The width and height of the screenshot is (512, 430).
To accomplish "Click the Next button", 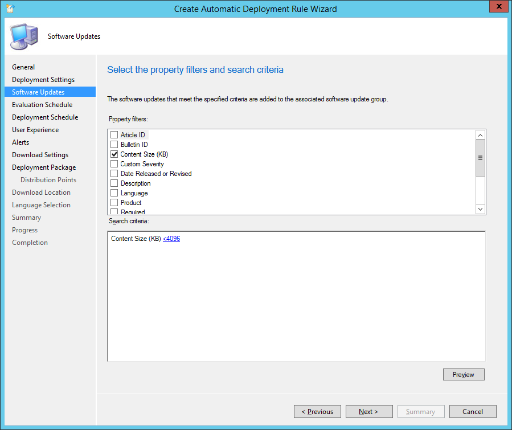I will [x=369, y=412].
